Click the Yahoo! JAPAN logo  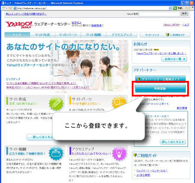point(19,25)
